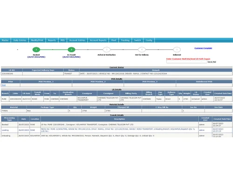This screenshot has width=233, height=175.
Task: Open the Modify/Print menu
Action: click(37, 40)
